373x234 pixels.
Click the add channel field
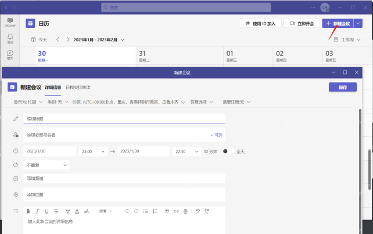point(124,179)
